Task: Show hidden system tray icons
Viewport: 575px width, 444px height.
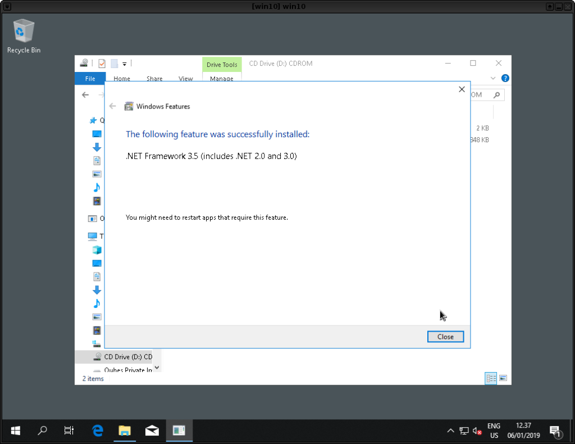Action: click(x=451, y=431)
